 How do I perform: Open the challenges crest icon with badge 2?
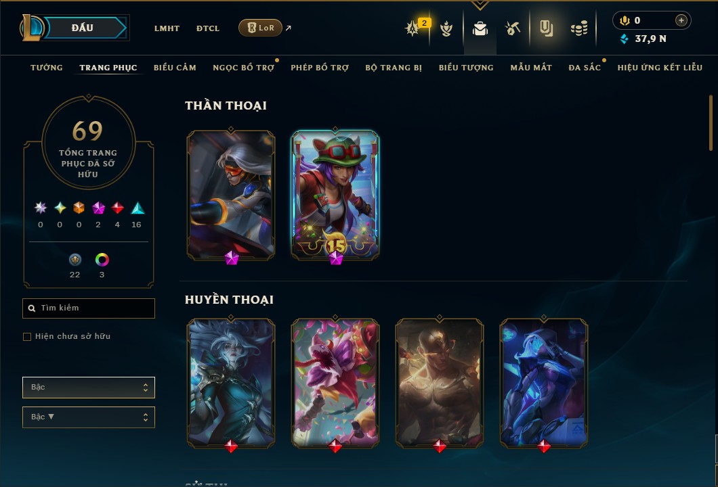click(x=412, y=29)
